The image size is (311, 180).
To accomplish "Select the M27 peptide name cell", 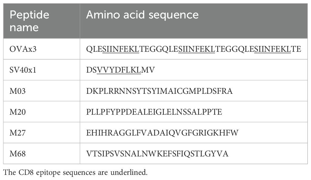I will pyautogui.click(x=18, y=133).
